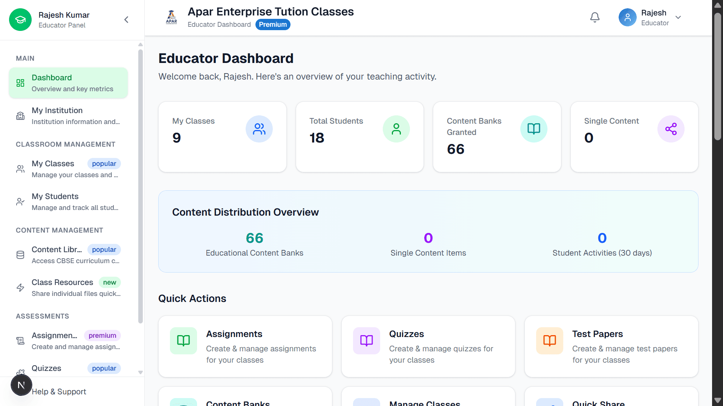The height and width of the screenshot is (406, 723).
Task: Open Quizzes item in the sidebar
Action: [x=68, y=369]
